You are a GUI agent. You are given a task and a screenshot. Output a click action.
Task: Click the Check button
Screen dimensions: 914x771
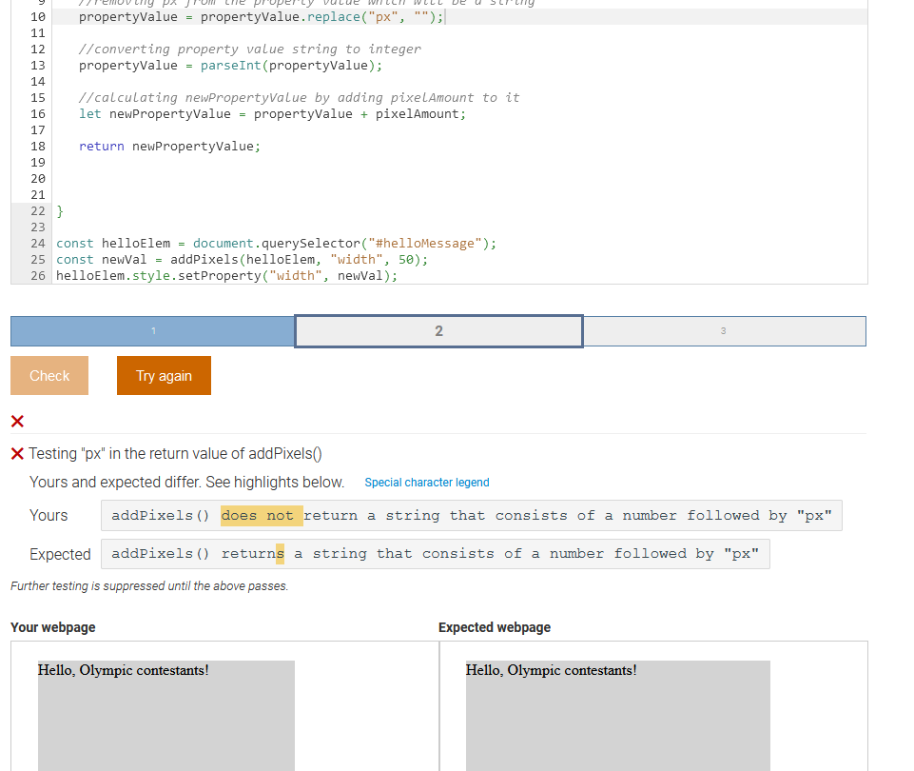[49, 375]
